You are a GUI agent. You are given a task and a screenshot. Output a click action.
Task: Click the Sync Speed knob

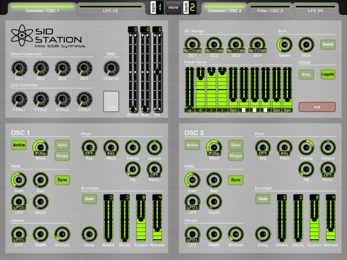[285, 44]
